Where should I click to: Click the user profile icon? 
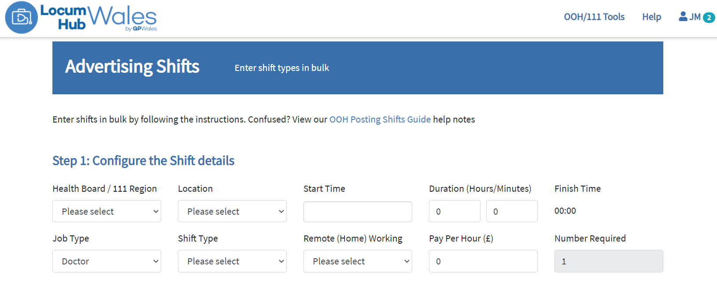(683, 17)
